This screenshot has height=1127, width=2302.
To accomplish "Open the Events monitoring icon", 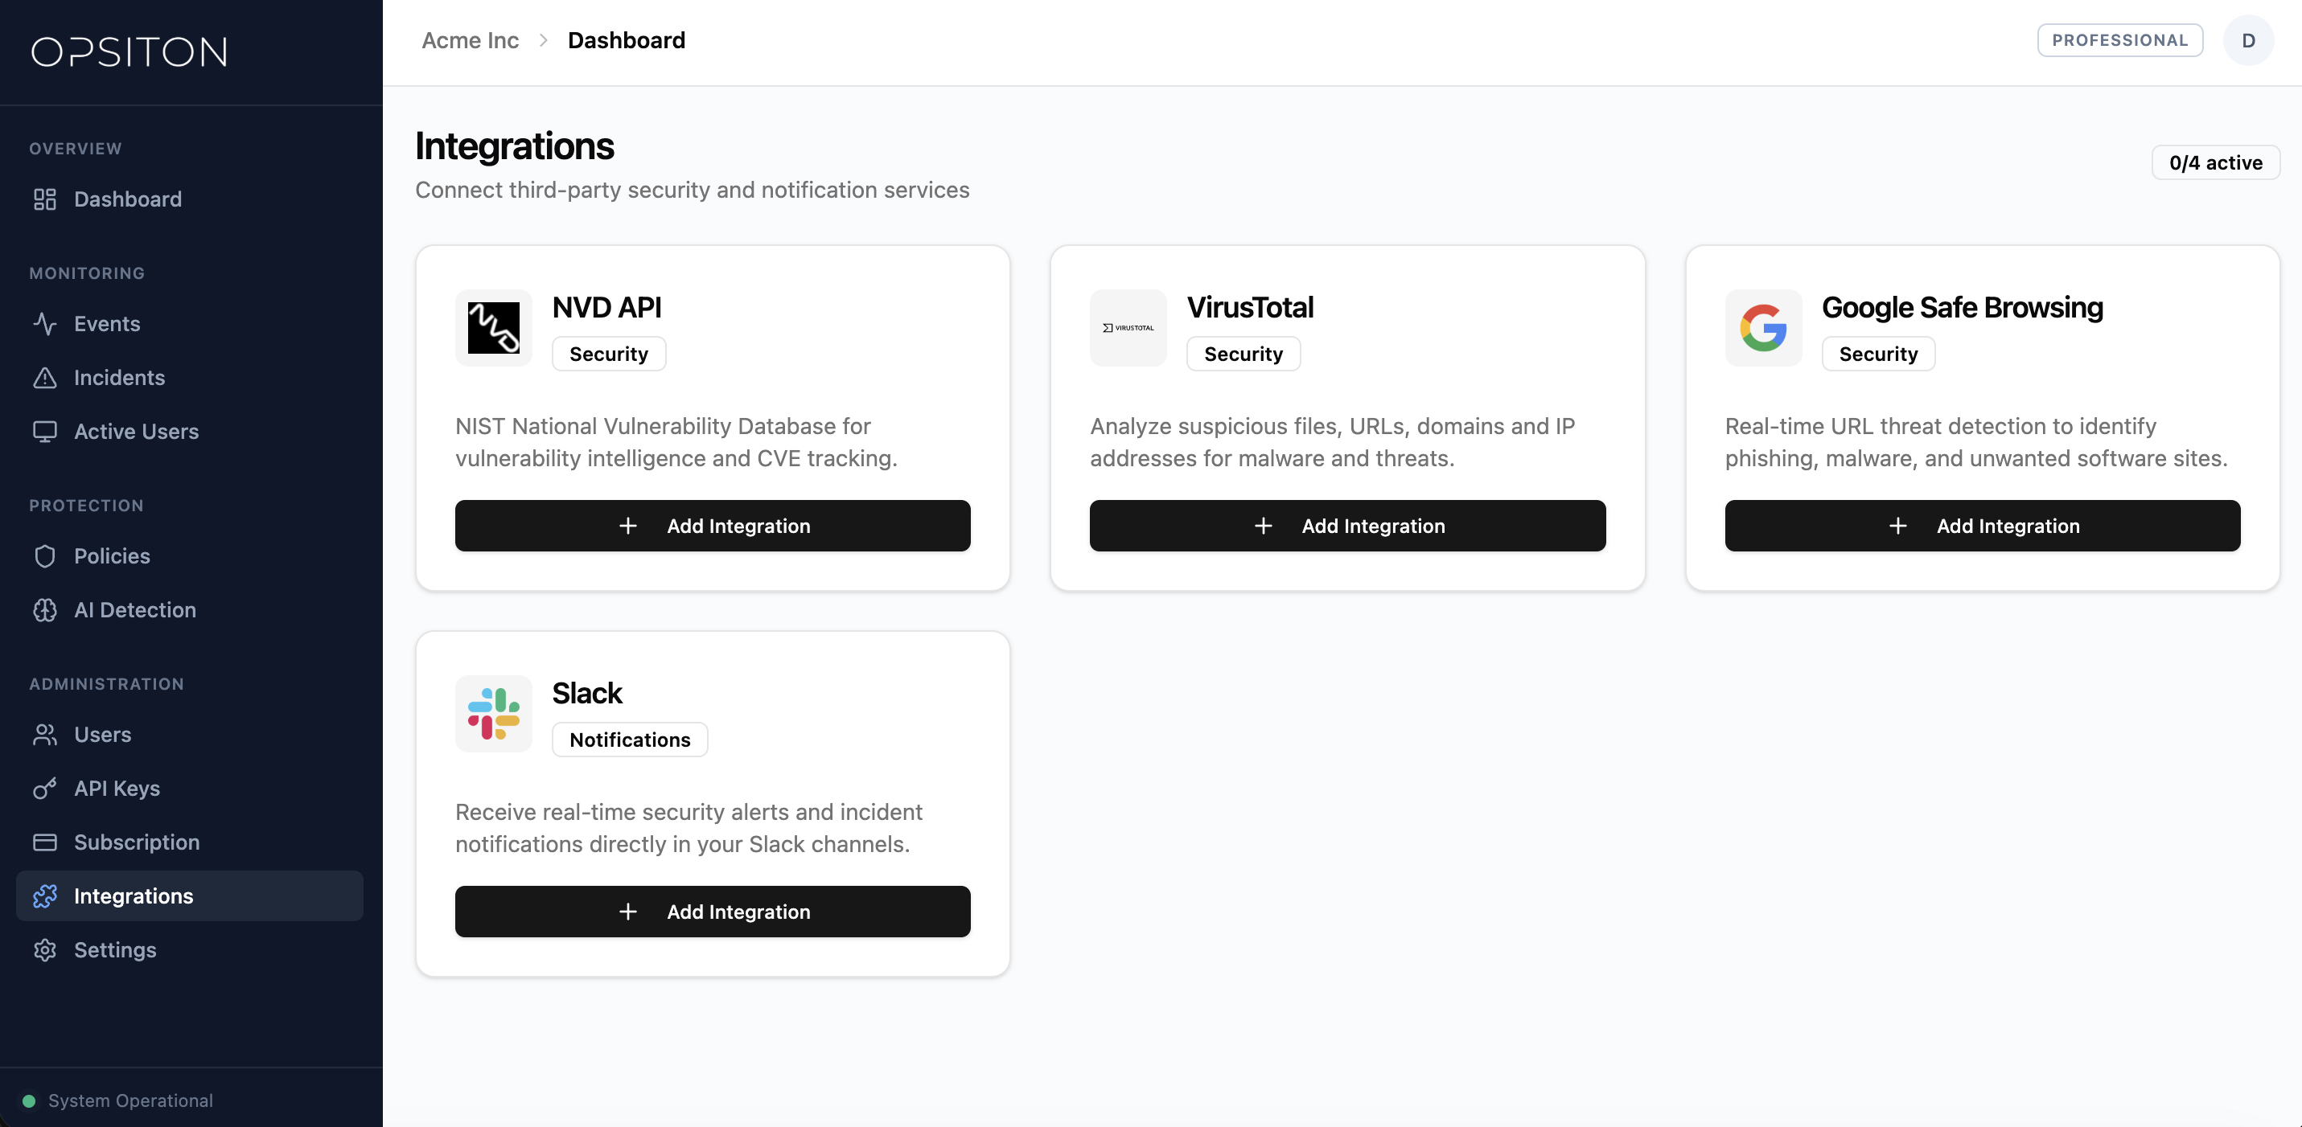I will coord(46,324).
